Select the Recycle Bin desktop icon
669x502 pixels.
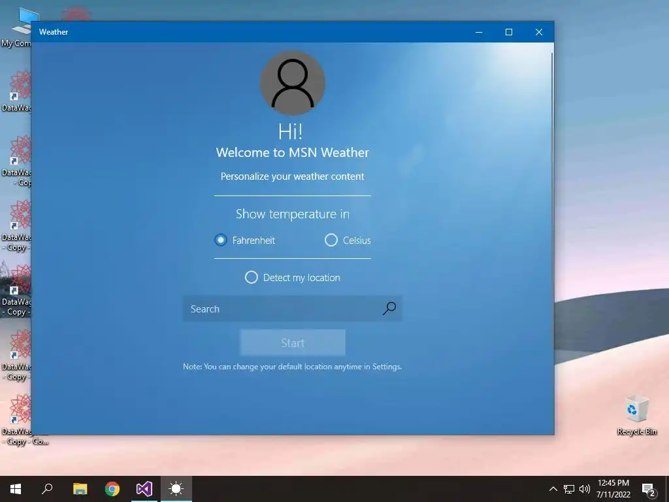[636, 415]
